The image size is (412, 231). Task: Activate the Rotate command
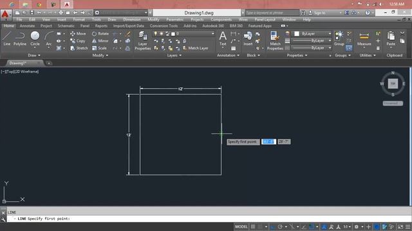pos(100,34)
